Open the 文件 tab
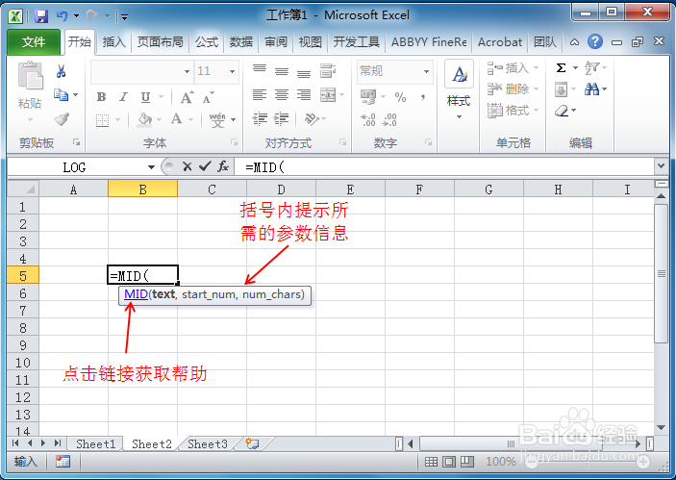676x480 pixels. 34,42
